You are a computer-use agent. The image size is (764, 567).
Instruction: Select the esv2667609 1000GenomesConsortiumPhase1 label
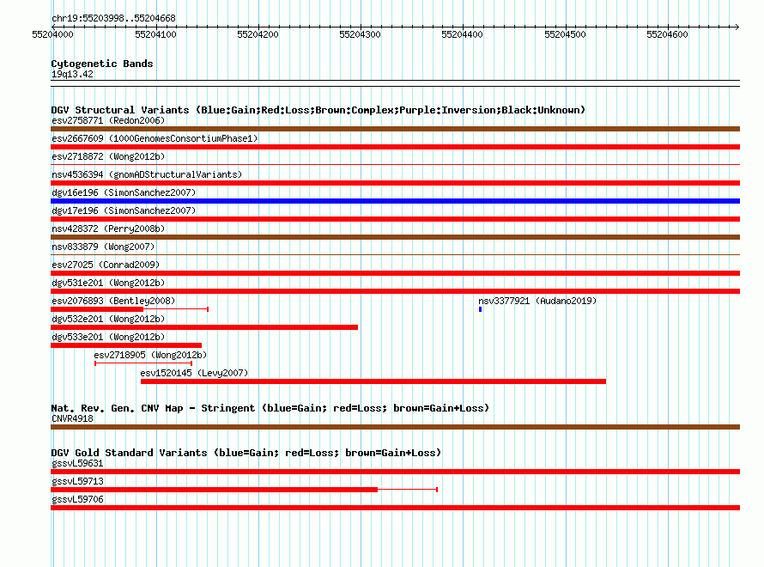pyautogui.click(x=155, y=138)
